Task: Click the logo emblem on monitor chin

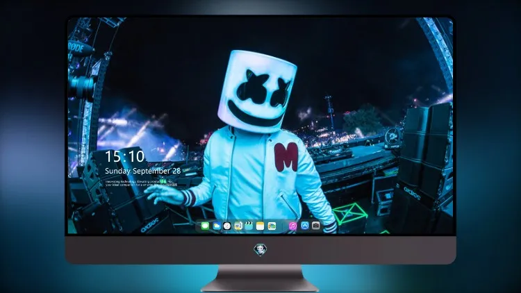Action: tap(260, 250)
